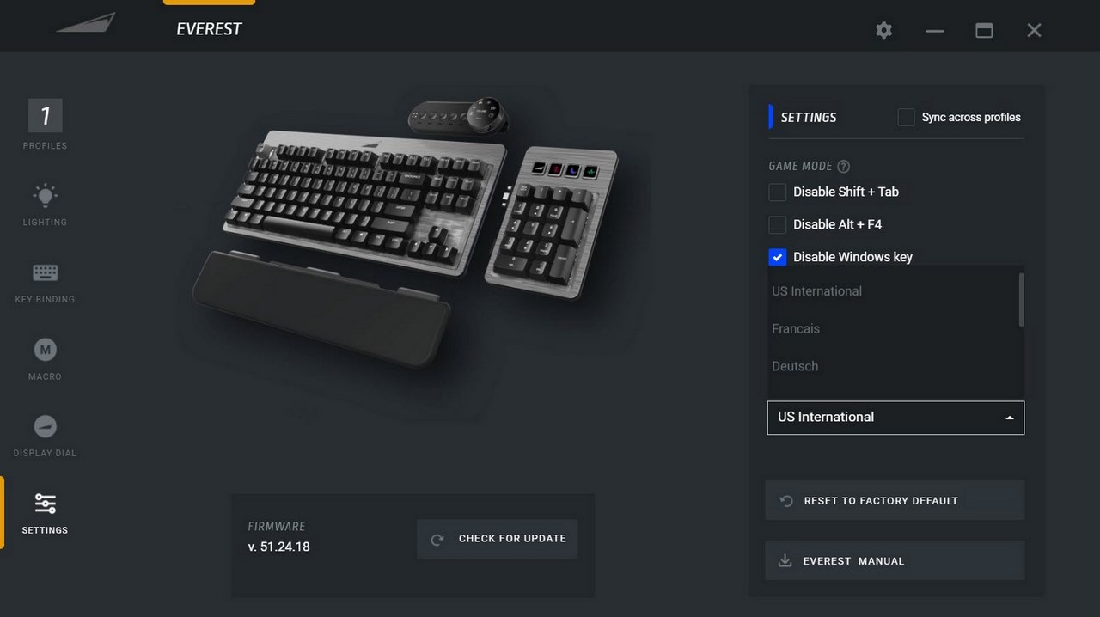The width and height of the screenshot is (1100, 617).
Task: Open the Lighting bulb icon
Action: point(45,195)
